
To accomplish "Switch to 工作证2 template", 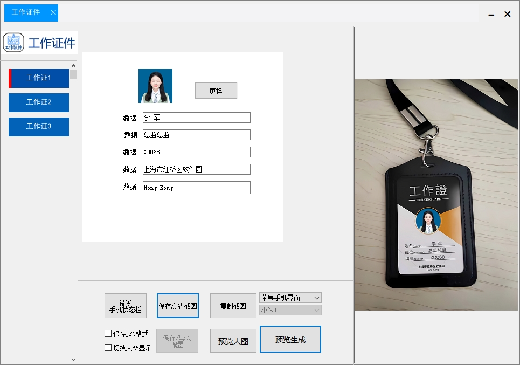I will tap(39, 102).
